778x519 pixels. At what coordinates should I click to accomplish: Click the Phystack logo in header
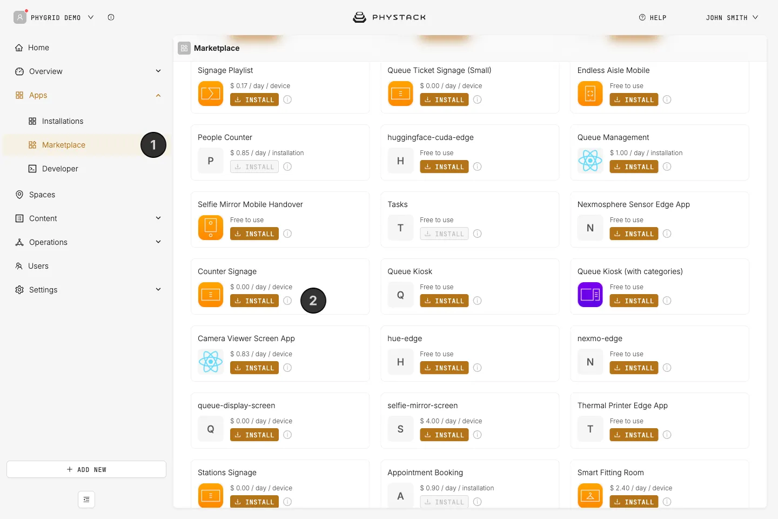pos(389,17)
